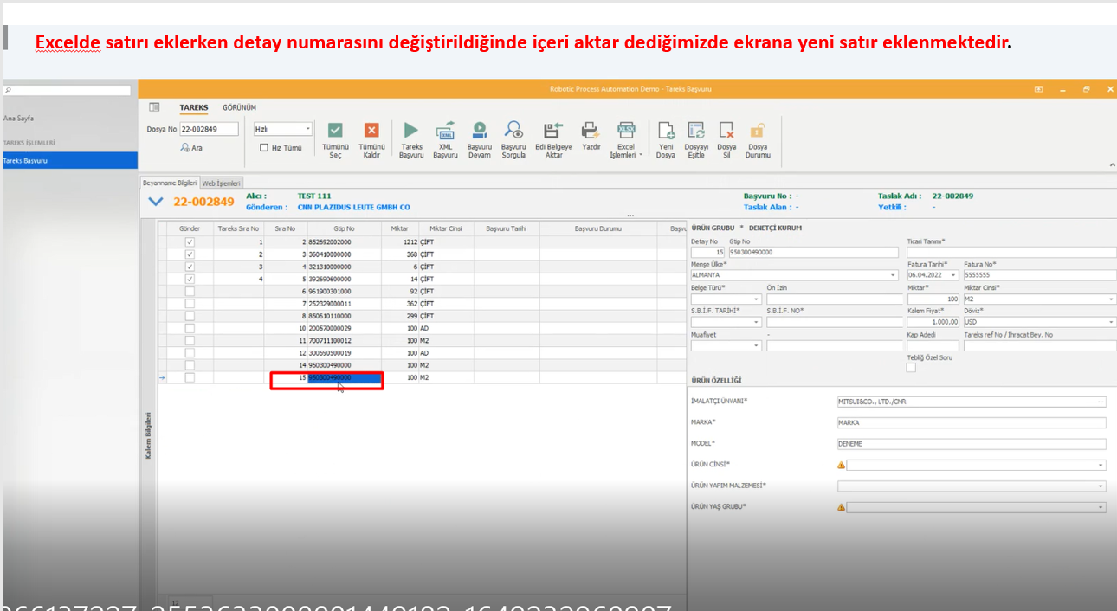Click the İmalatçı Ünvanı ellipsis browse button
1117x611 pixels.
tap(1101, 402)
